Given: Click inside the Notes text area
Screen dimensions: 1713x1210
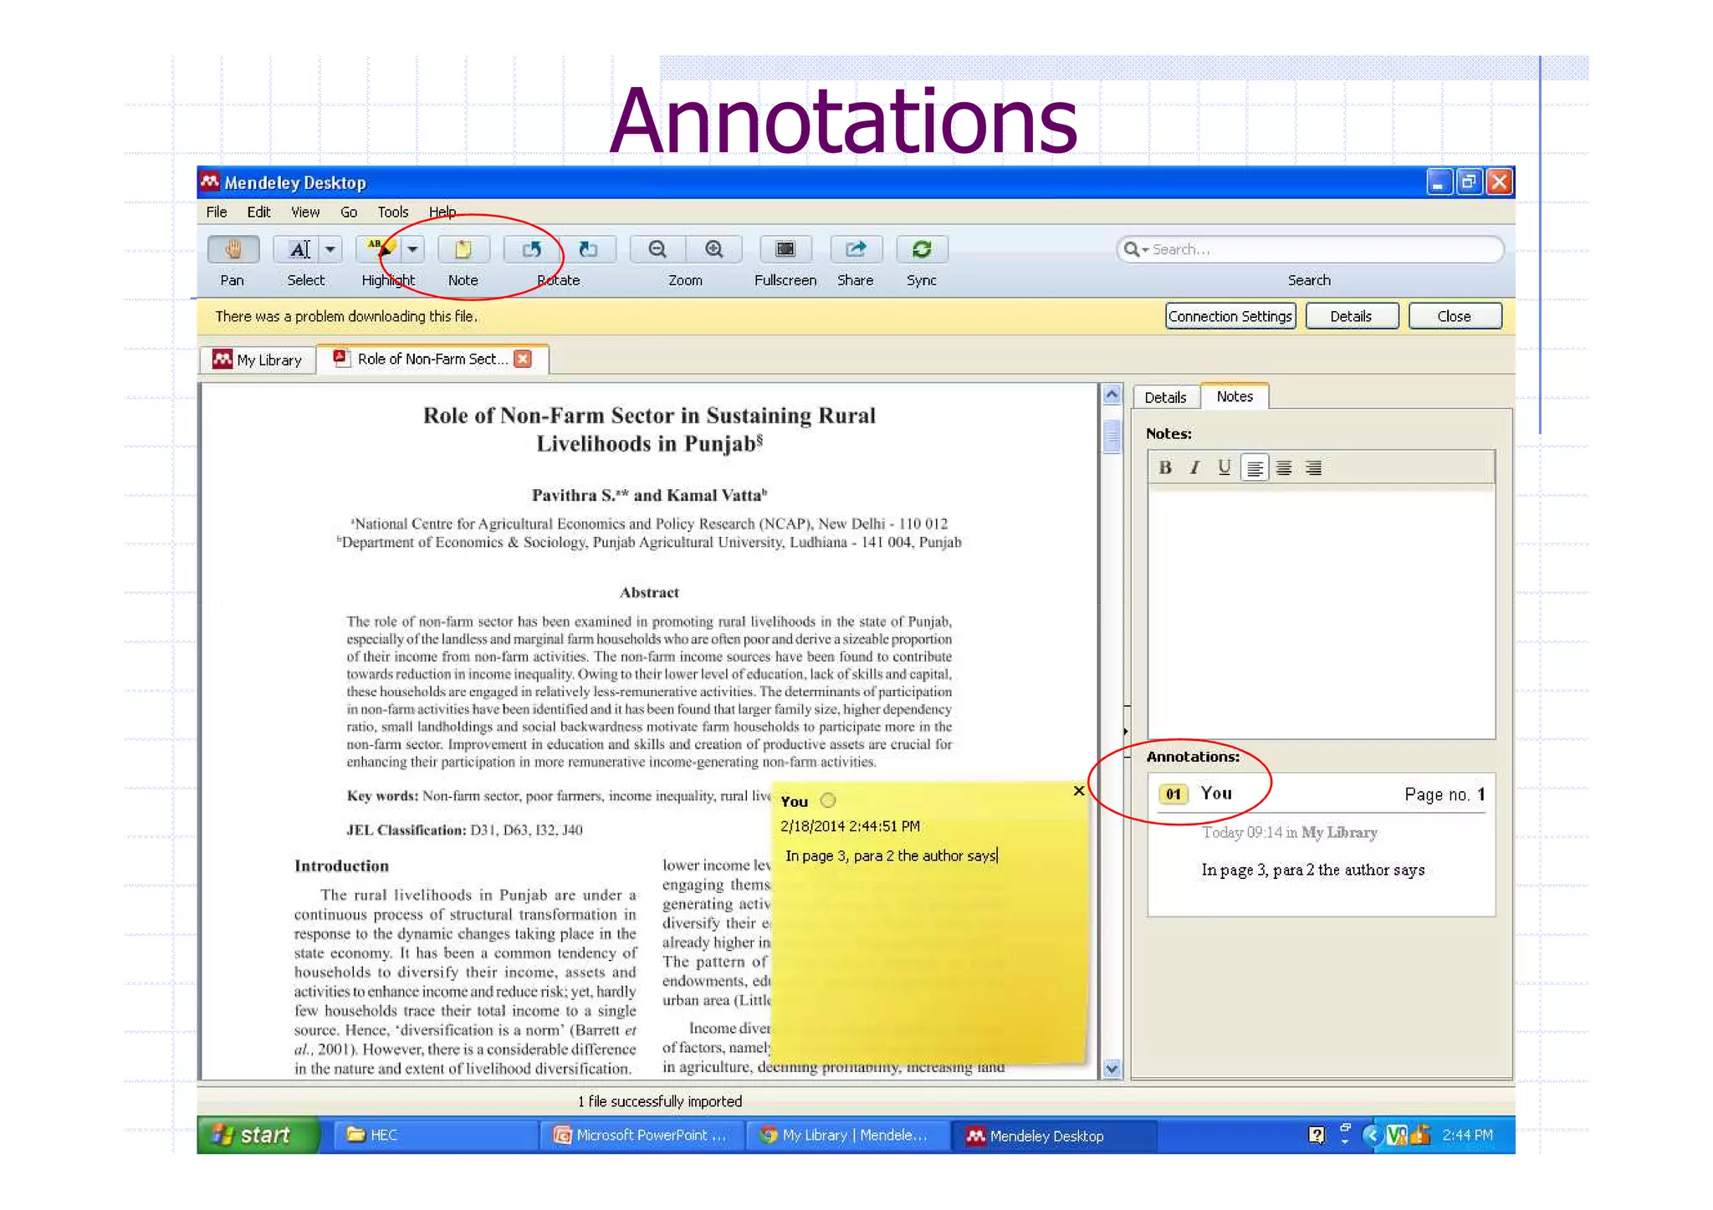Looking at the screenshot, I should (1322, 613).
